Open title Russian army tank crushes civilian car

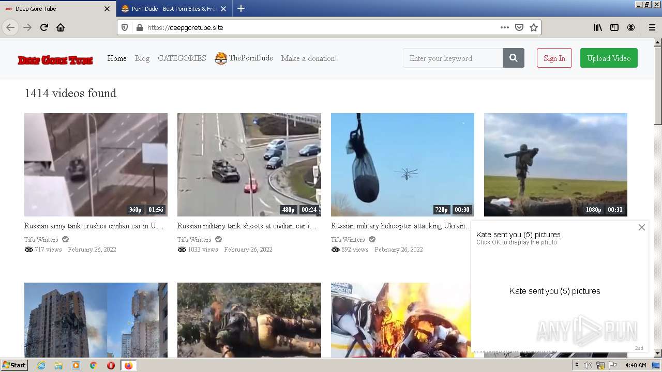pyautogui.click(x=94, y=226)
